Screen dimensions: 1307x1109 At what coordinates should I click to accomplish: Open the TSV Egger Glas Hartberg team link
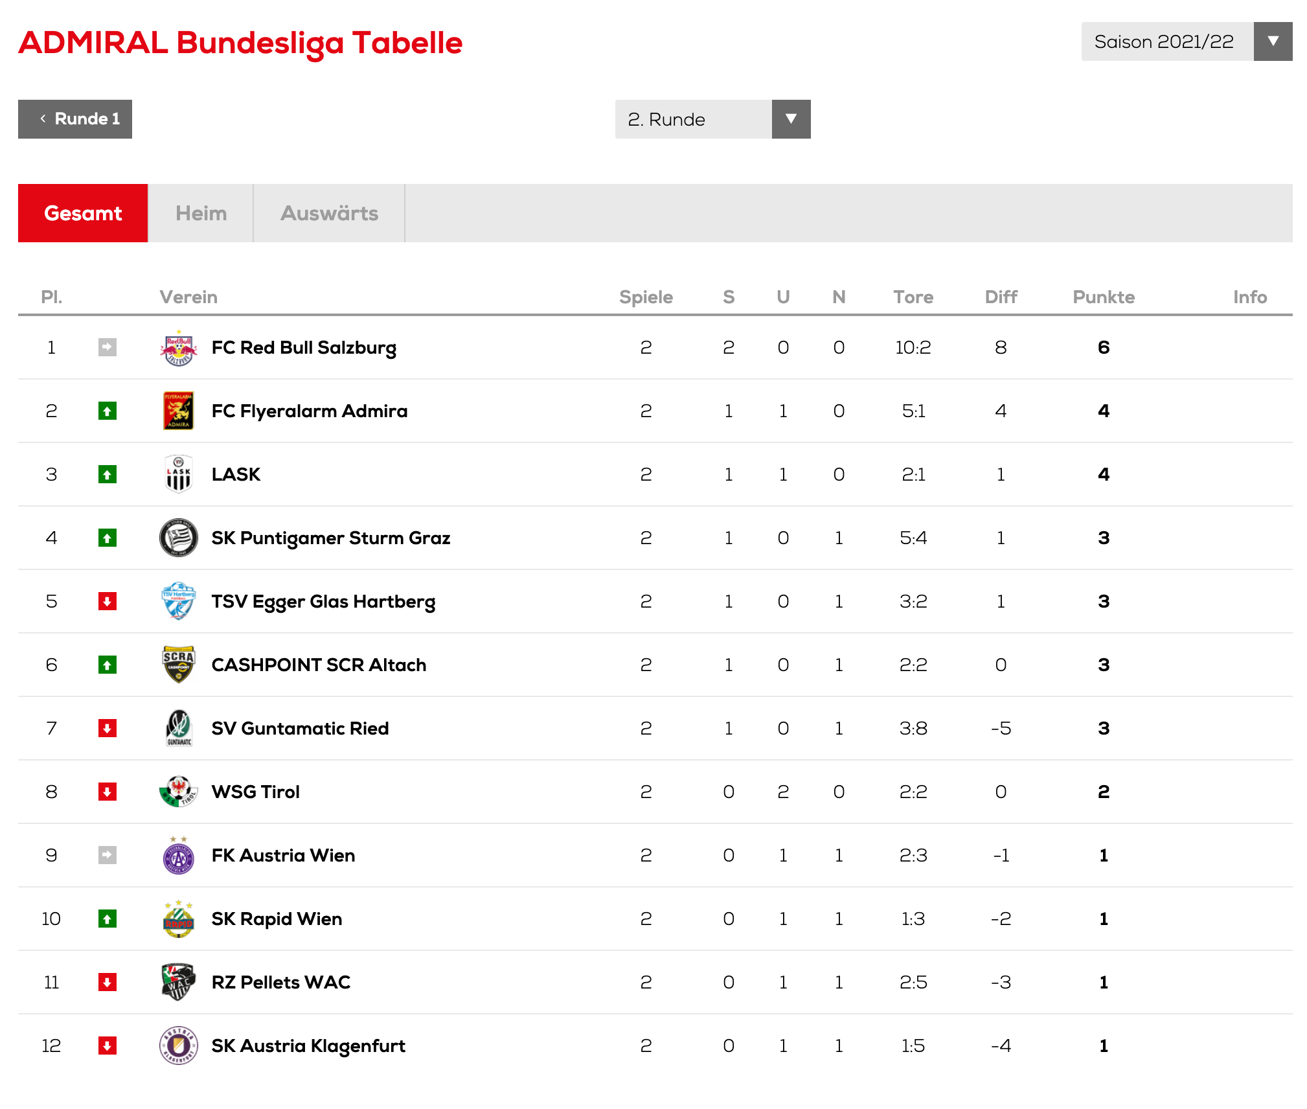pyautogui.click(x=323, y=602)
